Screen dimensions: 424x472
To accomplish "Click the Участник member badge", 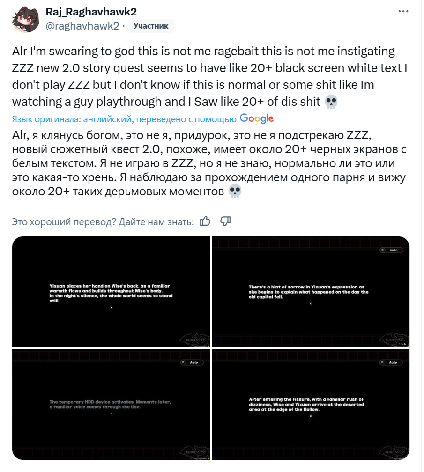I will (x=151, y=26).
